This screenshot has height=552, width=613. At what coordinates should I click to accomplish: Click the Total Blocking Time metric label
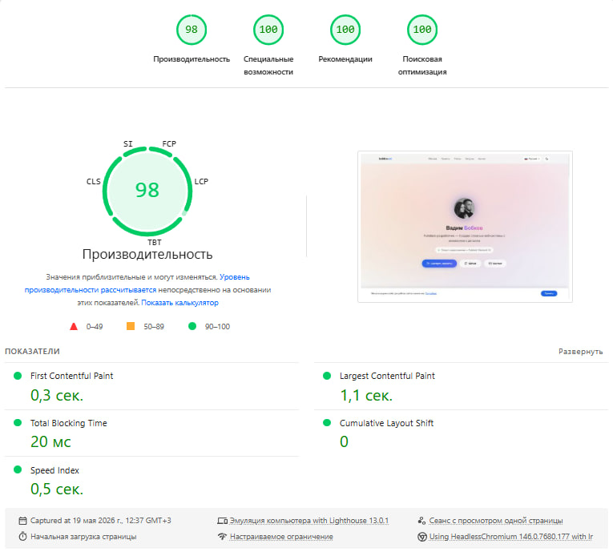(69, 423)
